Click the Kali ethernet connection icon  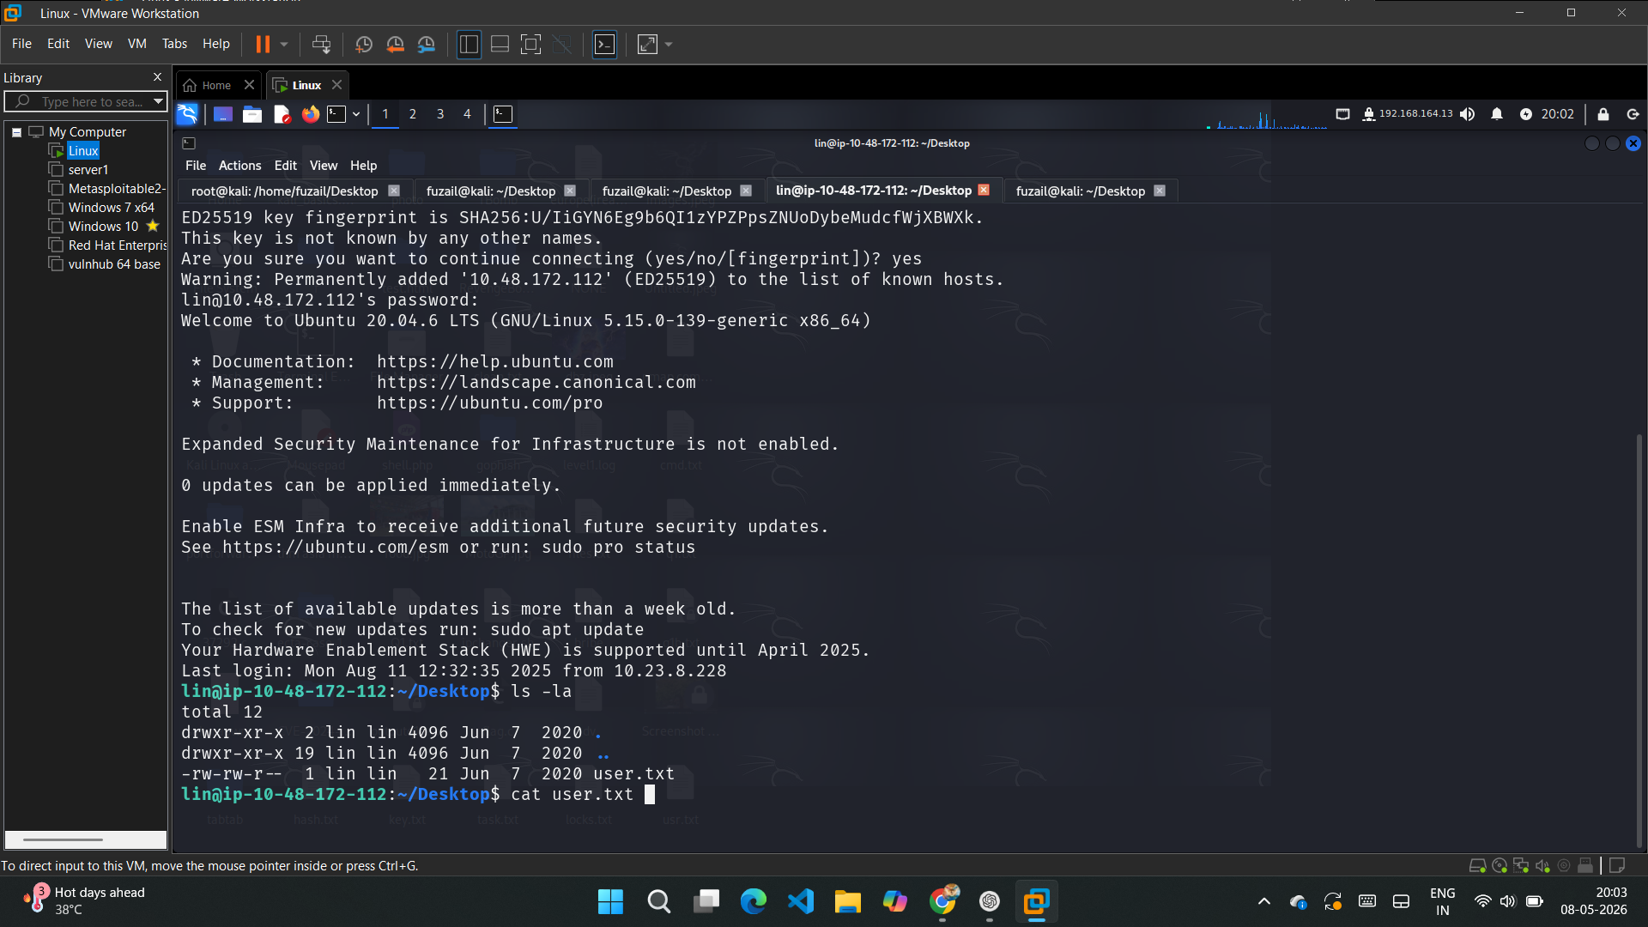coord(1343,114)
